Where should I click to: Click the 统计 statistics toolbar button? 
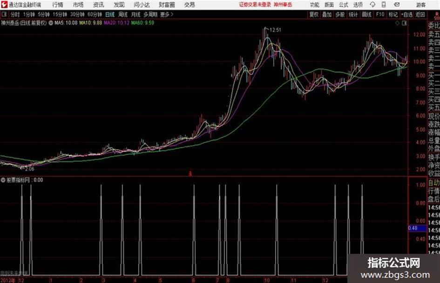[x=353, y=14]
